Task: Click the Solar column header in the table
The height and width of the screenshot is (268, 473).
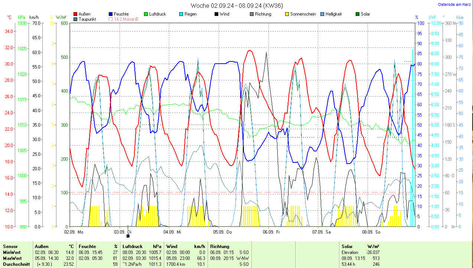Action: 347,247
